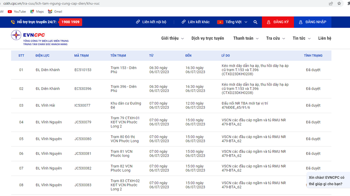Open the YouTube bookmark
The height and width of the screenshot is (196, 350).
click(17, 12)
